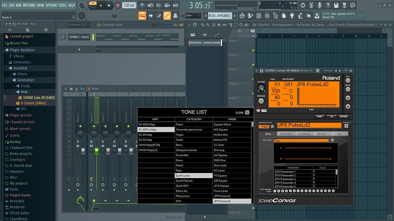The height and width of the screenshot is (221, 394).
Task: Click the one-click audio recording microphone icon
Action: [x=319, y=5]
